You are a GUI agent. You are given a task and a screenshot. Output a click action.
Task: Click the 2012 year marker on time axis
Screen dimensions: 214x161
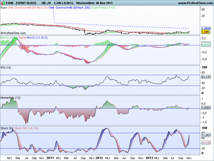click(x=99, y=158)
